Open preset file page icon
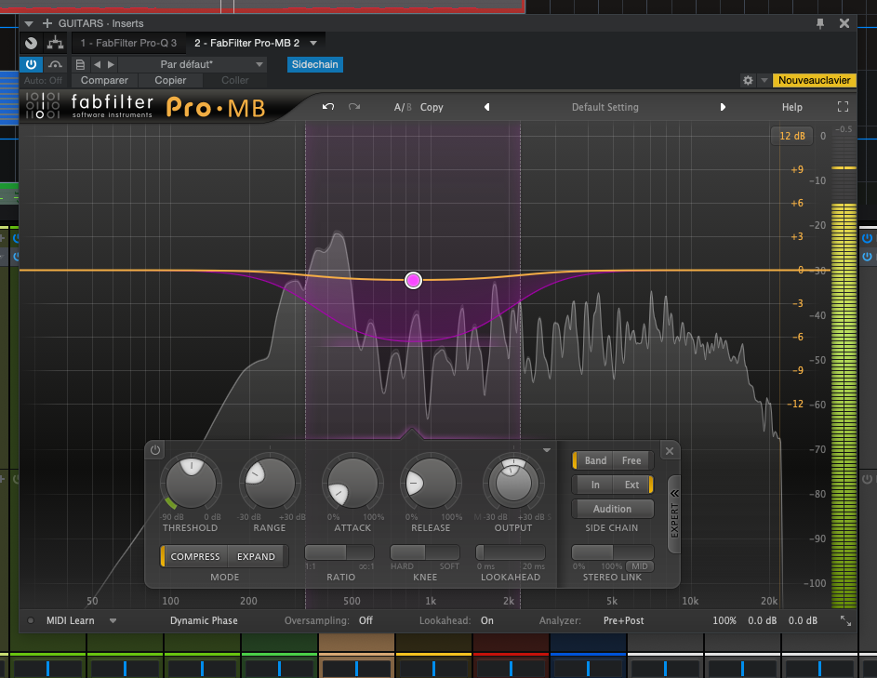The image size is (877, 678). (x=80, y=64)
